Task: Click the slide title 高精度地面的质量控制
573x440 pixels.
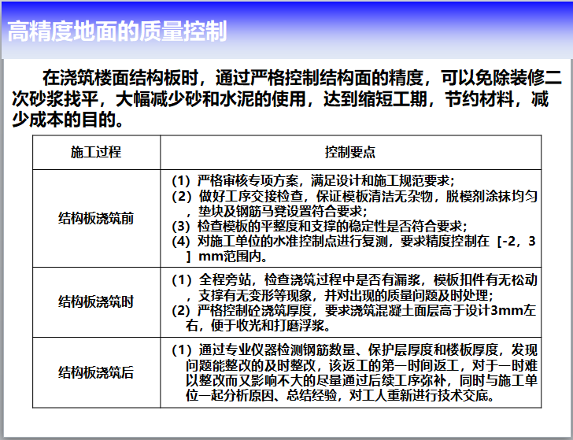Action: click(116, 32)
